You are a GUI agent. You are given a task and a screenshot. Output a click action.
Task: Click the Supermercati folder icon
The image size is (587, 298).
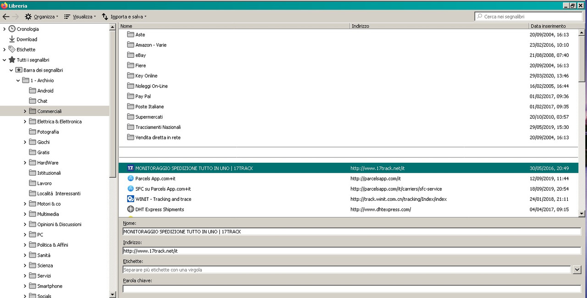131,117
